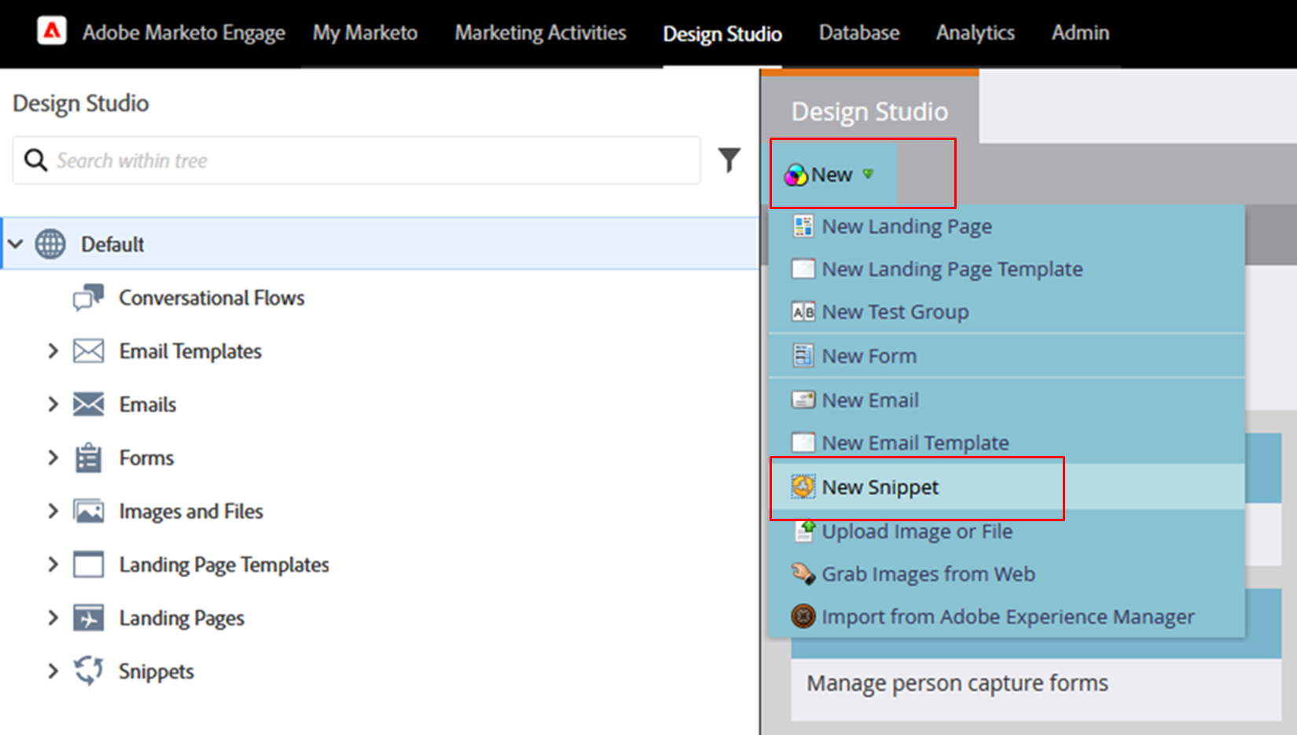This screenshot has width=1297, height=735.
Task: Click the Grab Images from Web hand icon
Action: pos(803,574)
